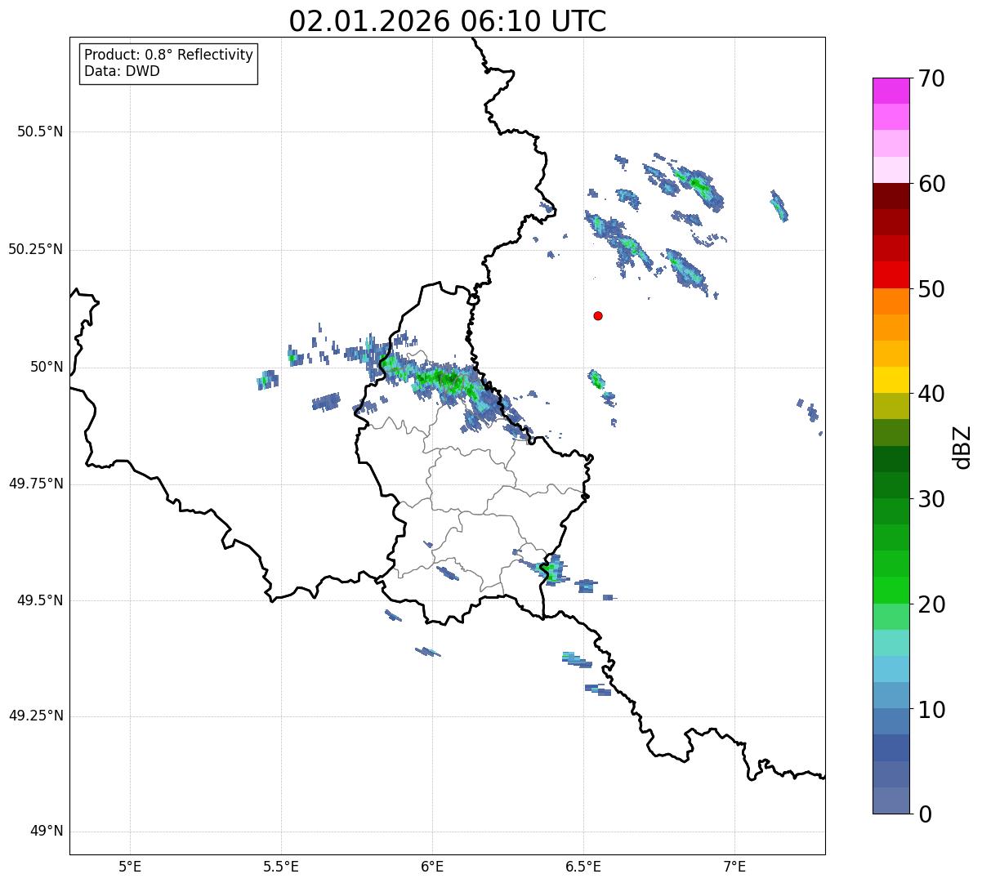This screenshot has width=982, height=883.
Task: Click the 50.5°N latitude label
Action: [x=40, y=132]
